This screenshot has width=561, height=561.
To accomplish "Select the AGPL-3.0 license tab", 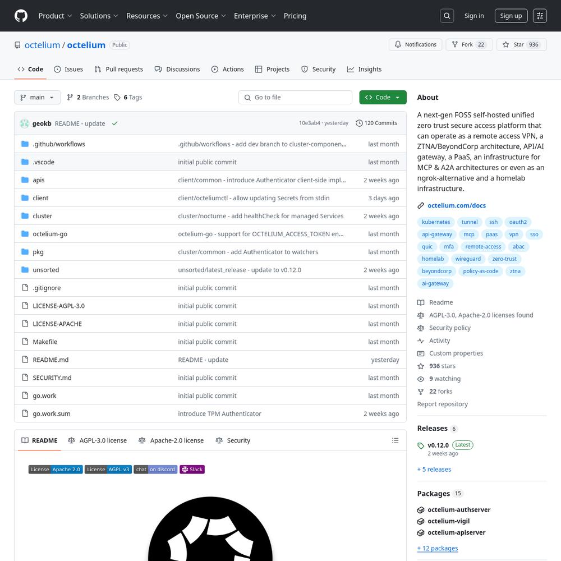I will 97,440.
